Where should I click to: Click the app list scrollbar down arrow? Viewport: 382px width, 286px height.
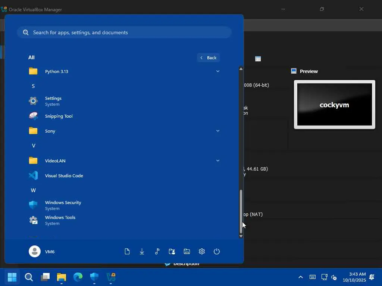(241, 236)
